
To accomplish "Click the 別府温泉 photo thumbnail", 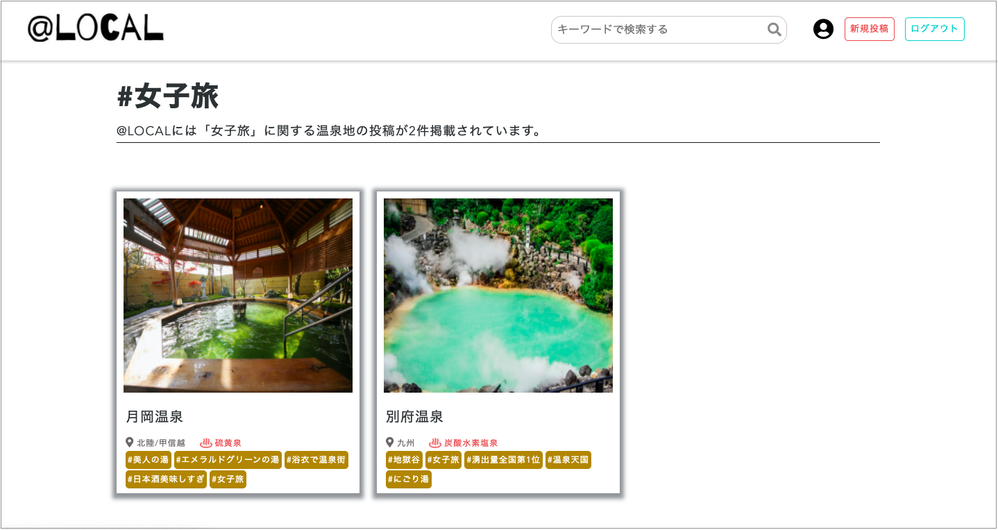I will click(x=497, y=295).
